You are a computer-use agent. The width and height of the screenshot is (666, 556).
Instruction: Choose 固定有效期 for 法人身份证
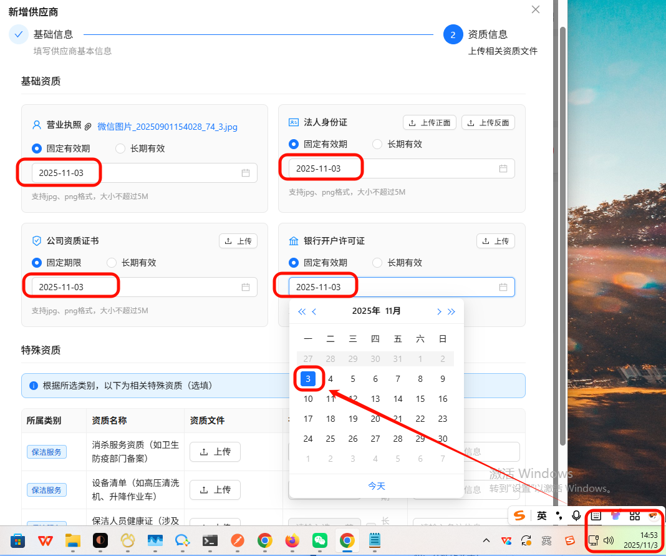(294, 144)
